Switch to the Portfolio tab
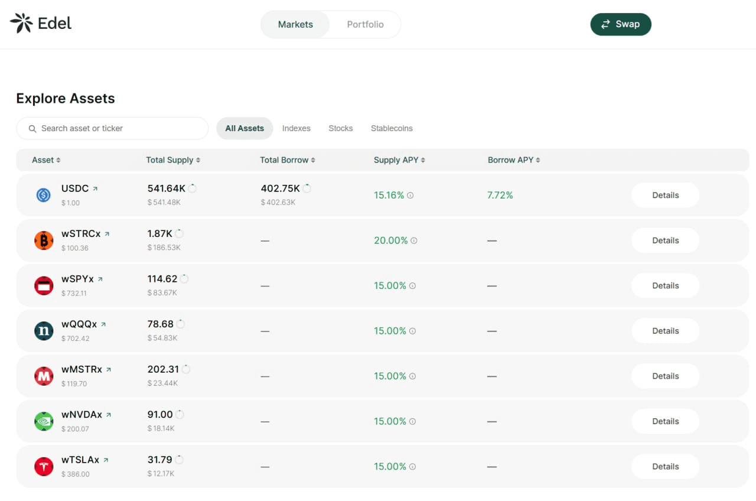 pos(365,24)
